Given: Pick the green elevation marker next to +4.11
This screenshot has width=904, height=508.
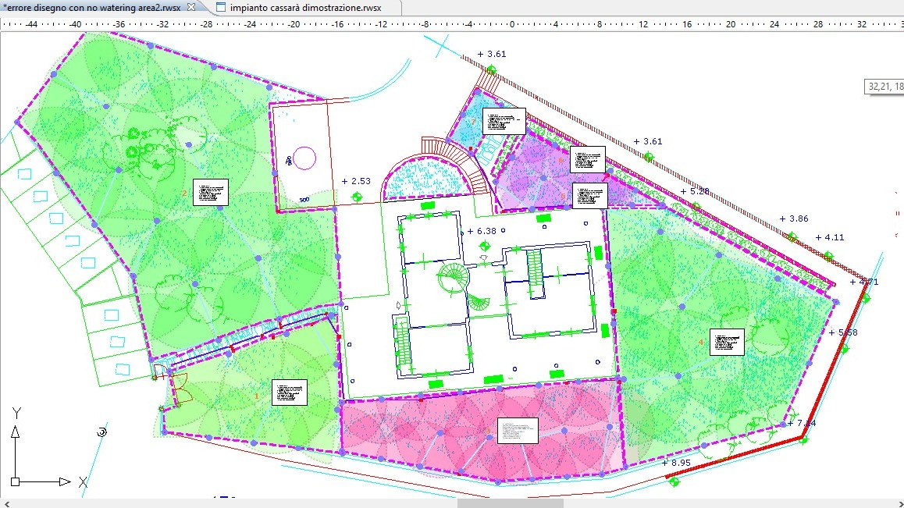Looking at the screenshot, I should tap(827, 255).
